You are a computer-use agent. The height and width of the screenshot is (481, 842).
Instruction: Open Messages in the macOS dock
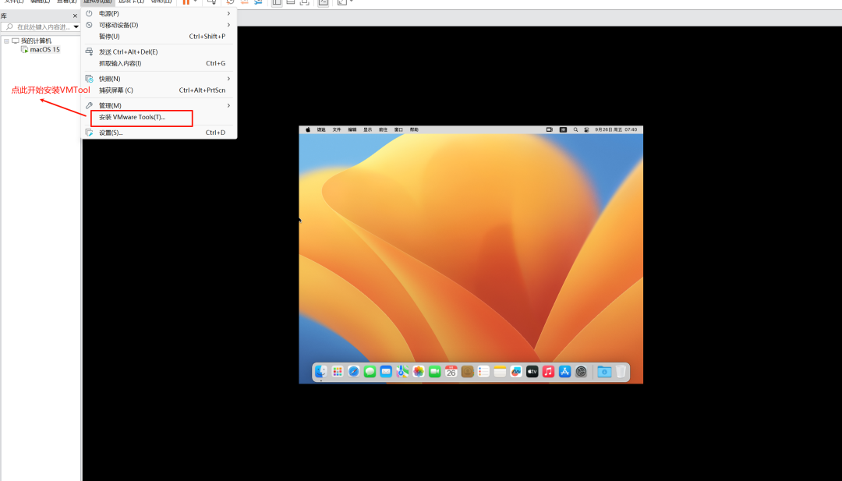point(370,372)
